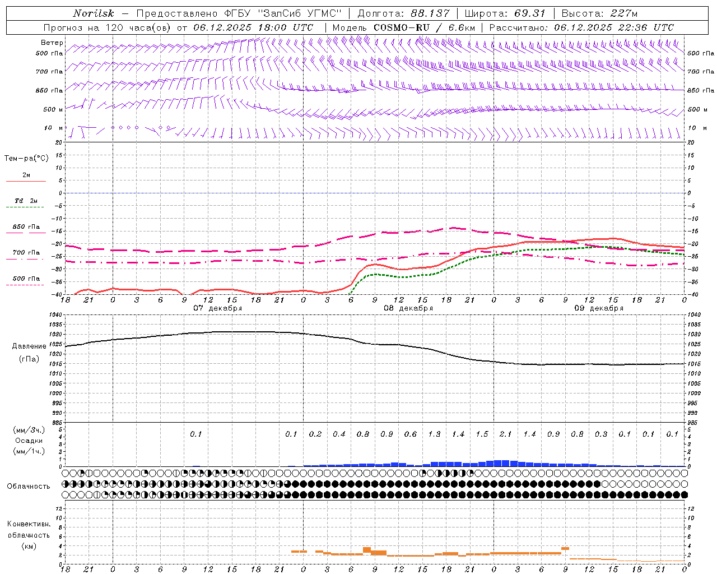
Task: Click the 09 декабря date label
Action: point(599,308)
